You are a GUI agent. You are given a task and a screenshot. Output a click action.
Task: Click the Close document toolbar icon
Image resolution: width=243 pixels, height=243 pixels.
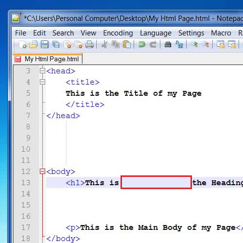(68, 44)
